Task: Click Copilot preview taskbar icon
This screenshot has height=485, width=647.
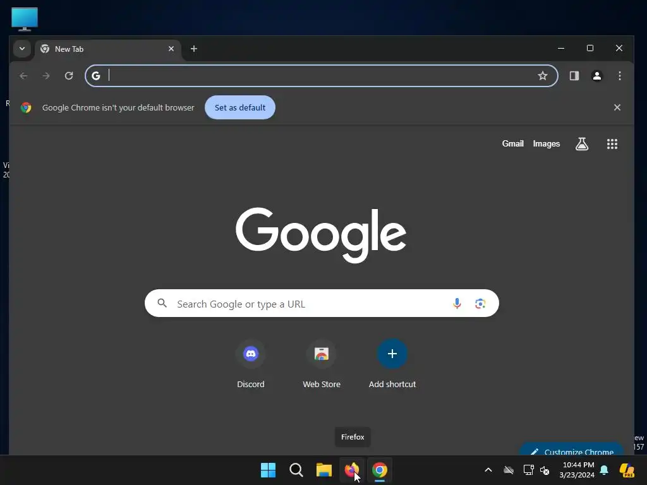Action: pos(627,470)
